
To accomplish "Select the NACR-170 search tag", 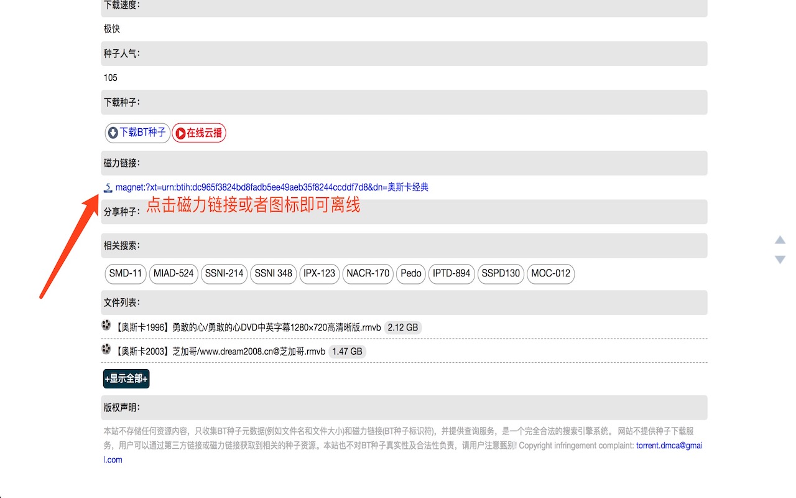I will point(368,274).
